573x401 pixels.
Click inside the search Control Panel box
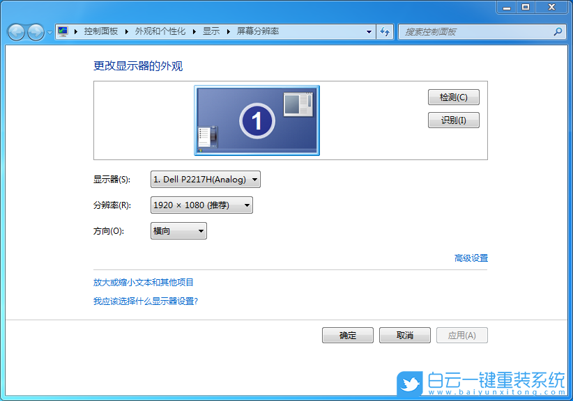[467, 31]
